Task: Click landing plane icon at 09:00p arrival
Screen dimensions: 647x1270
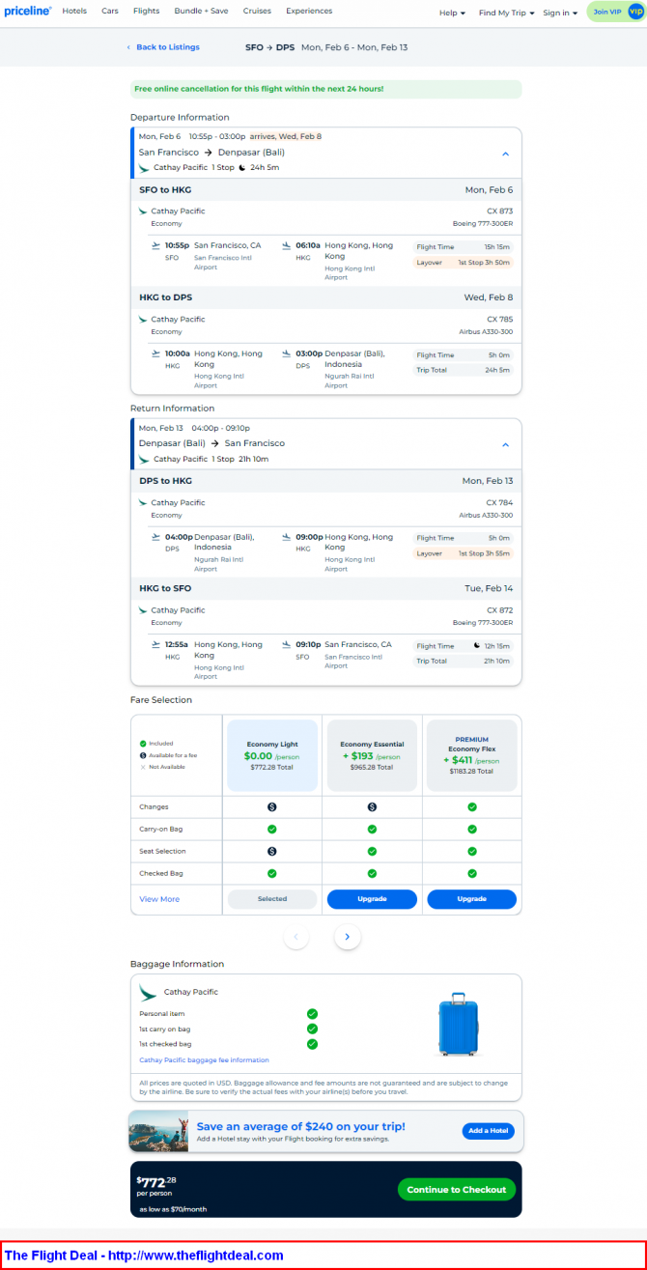Action: coord(287,537)
